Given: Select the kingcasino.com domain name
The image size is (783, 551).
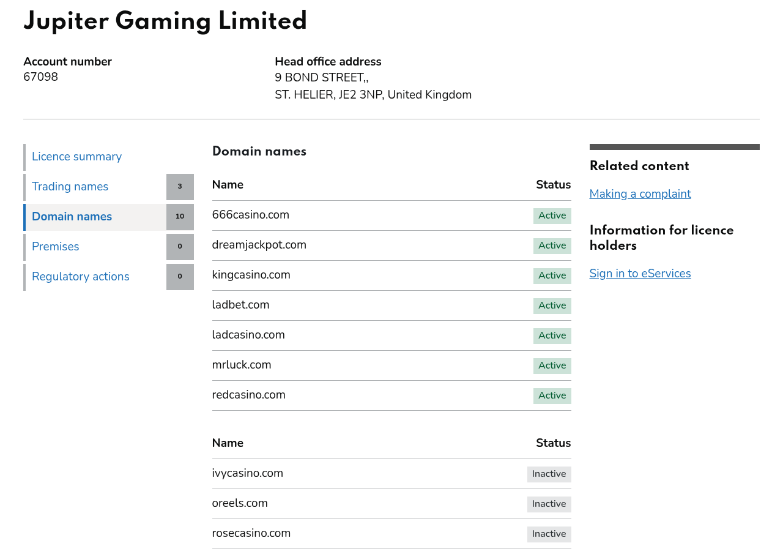Looking at the screenshot, I should click(x=251, y=275).
